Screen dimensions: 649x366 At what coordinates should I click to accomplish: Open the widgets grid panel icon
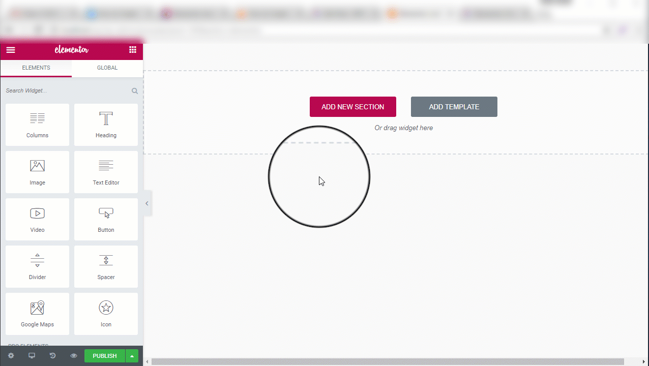(133, 50)
